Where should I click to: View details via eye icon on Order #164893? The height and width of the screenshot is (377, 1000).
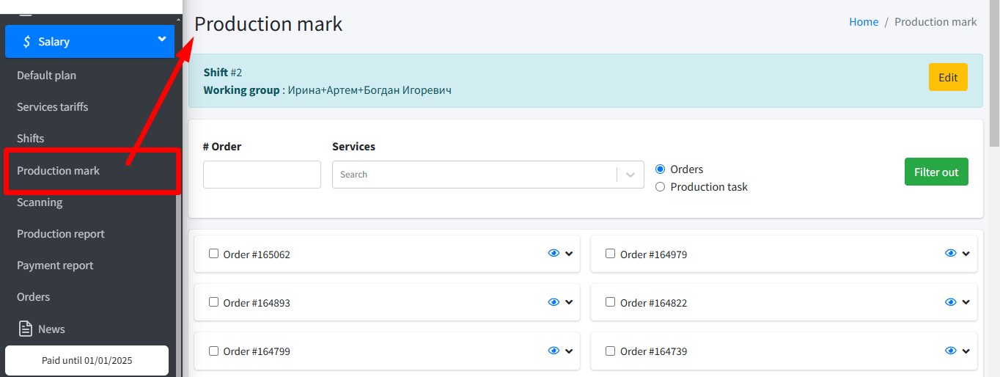554,301
